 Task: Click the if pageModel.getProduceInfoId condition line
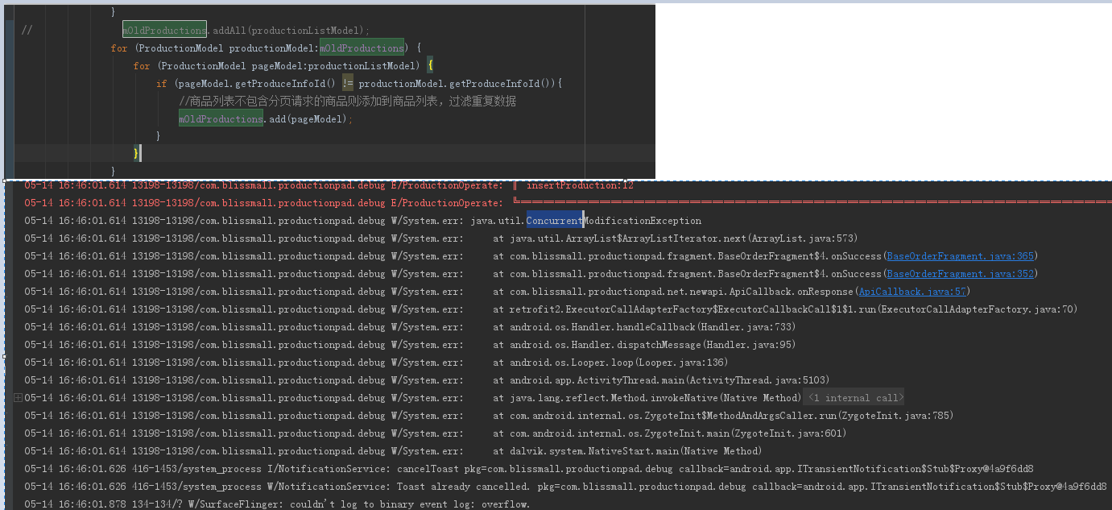[322, 83]
